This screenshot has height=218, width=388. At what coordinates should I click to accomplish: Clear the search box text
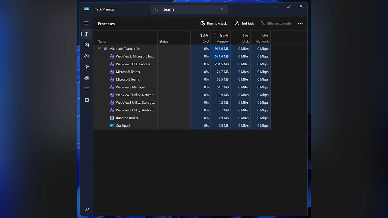click(x=222, y=9)
